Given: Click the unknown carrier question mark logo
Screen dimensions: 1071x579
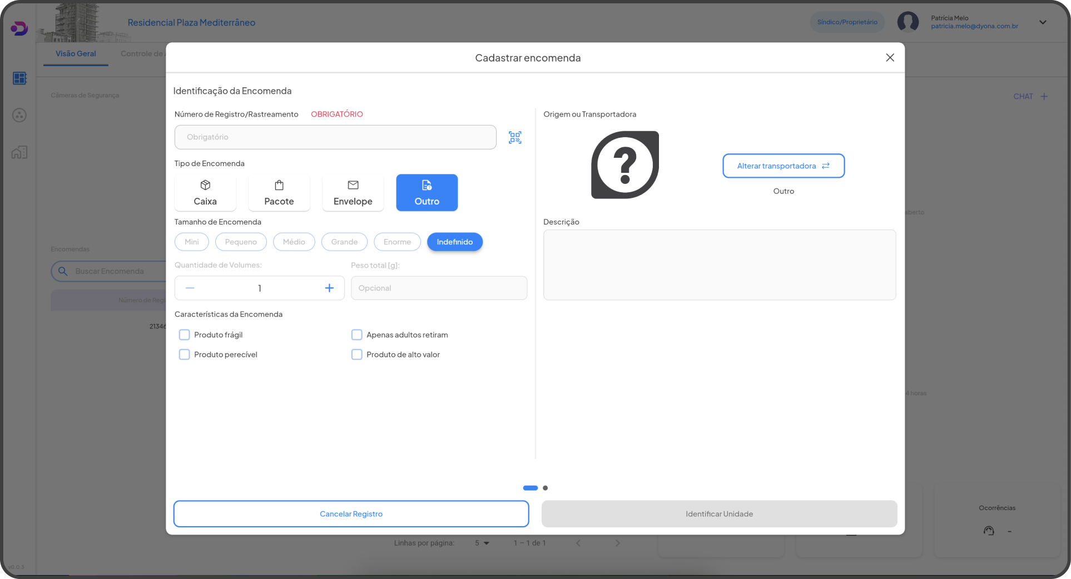Looking at the screenshot, I should click(625, 165).
